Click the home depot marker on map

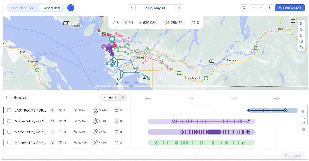click(112, 39)
